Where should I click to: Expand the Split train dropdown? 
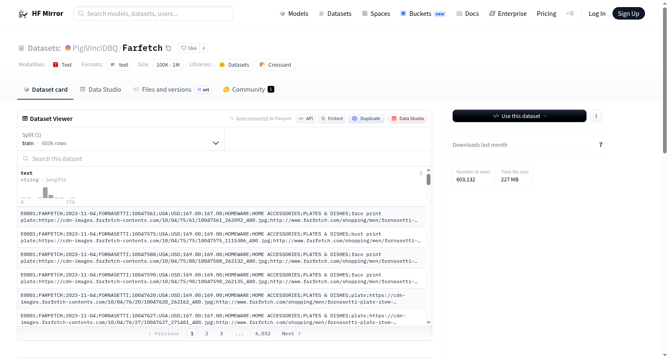(x=121, y=139)
